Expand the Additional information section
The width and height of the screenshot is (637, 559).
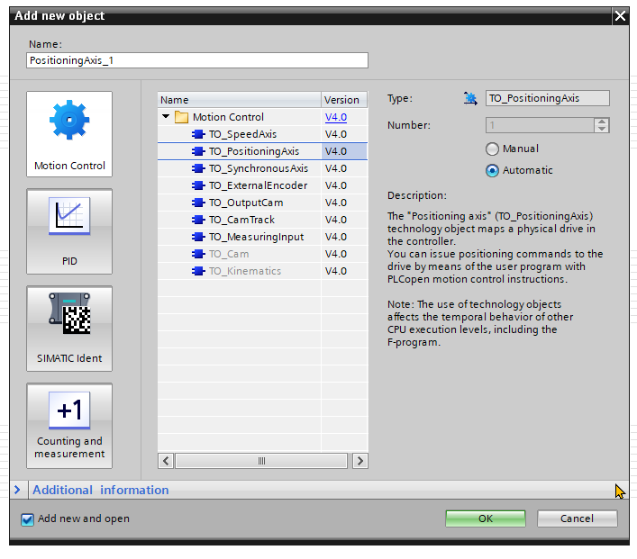[x=17, y=490]
